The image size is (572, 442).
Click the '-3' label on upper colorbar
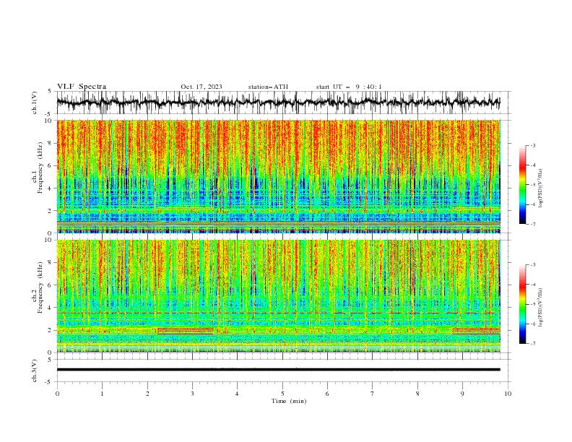pos(532,145)
